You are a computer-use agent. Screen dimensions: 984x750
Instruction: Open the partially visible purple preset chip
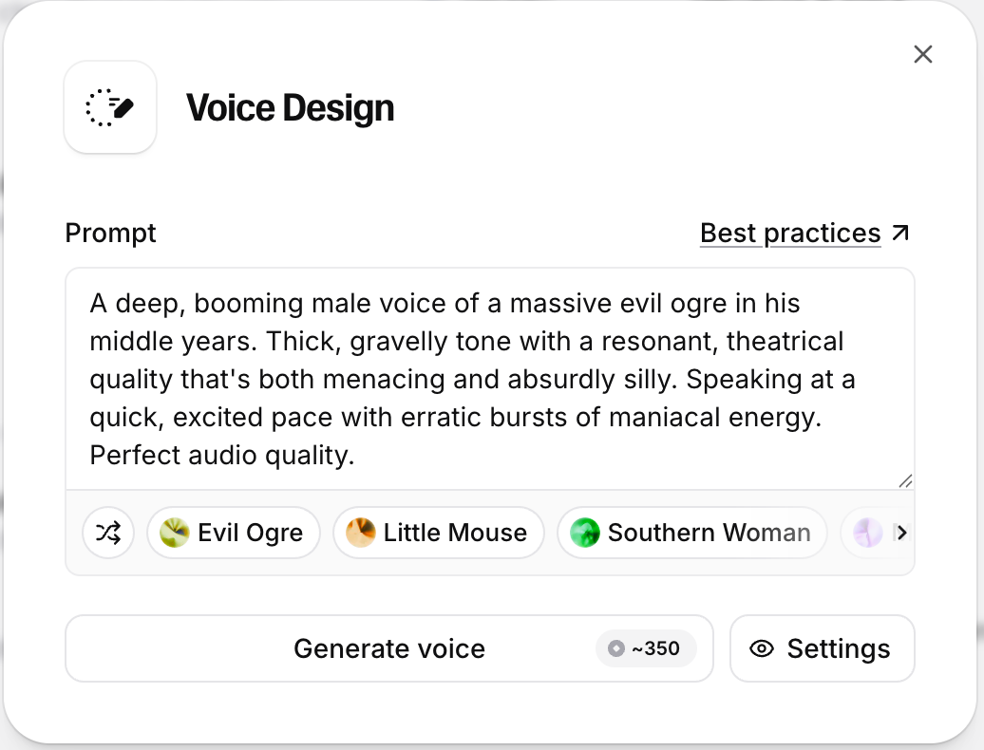coord(869,533)
